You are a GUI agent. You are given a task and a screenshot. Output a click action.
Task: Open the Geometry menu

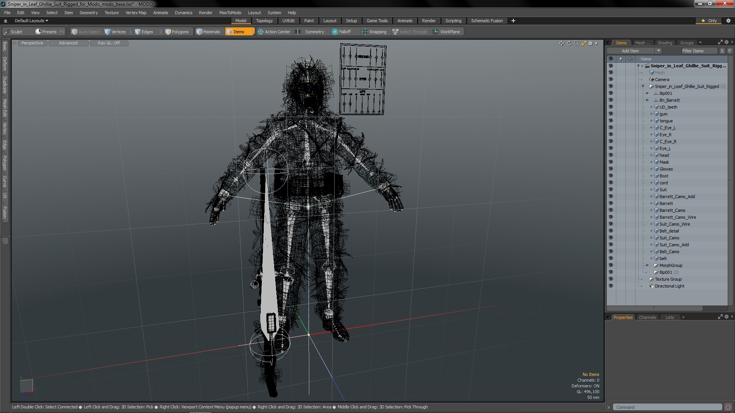coord(88,13)
